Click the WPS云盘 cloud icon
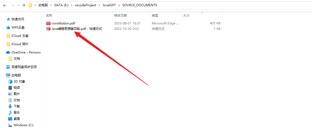The width and height of the screenshot is (312, 128). [x=8, y=28]
